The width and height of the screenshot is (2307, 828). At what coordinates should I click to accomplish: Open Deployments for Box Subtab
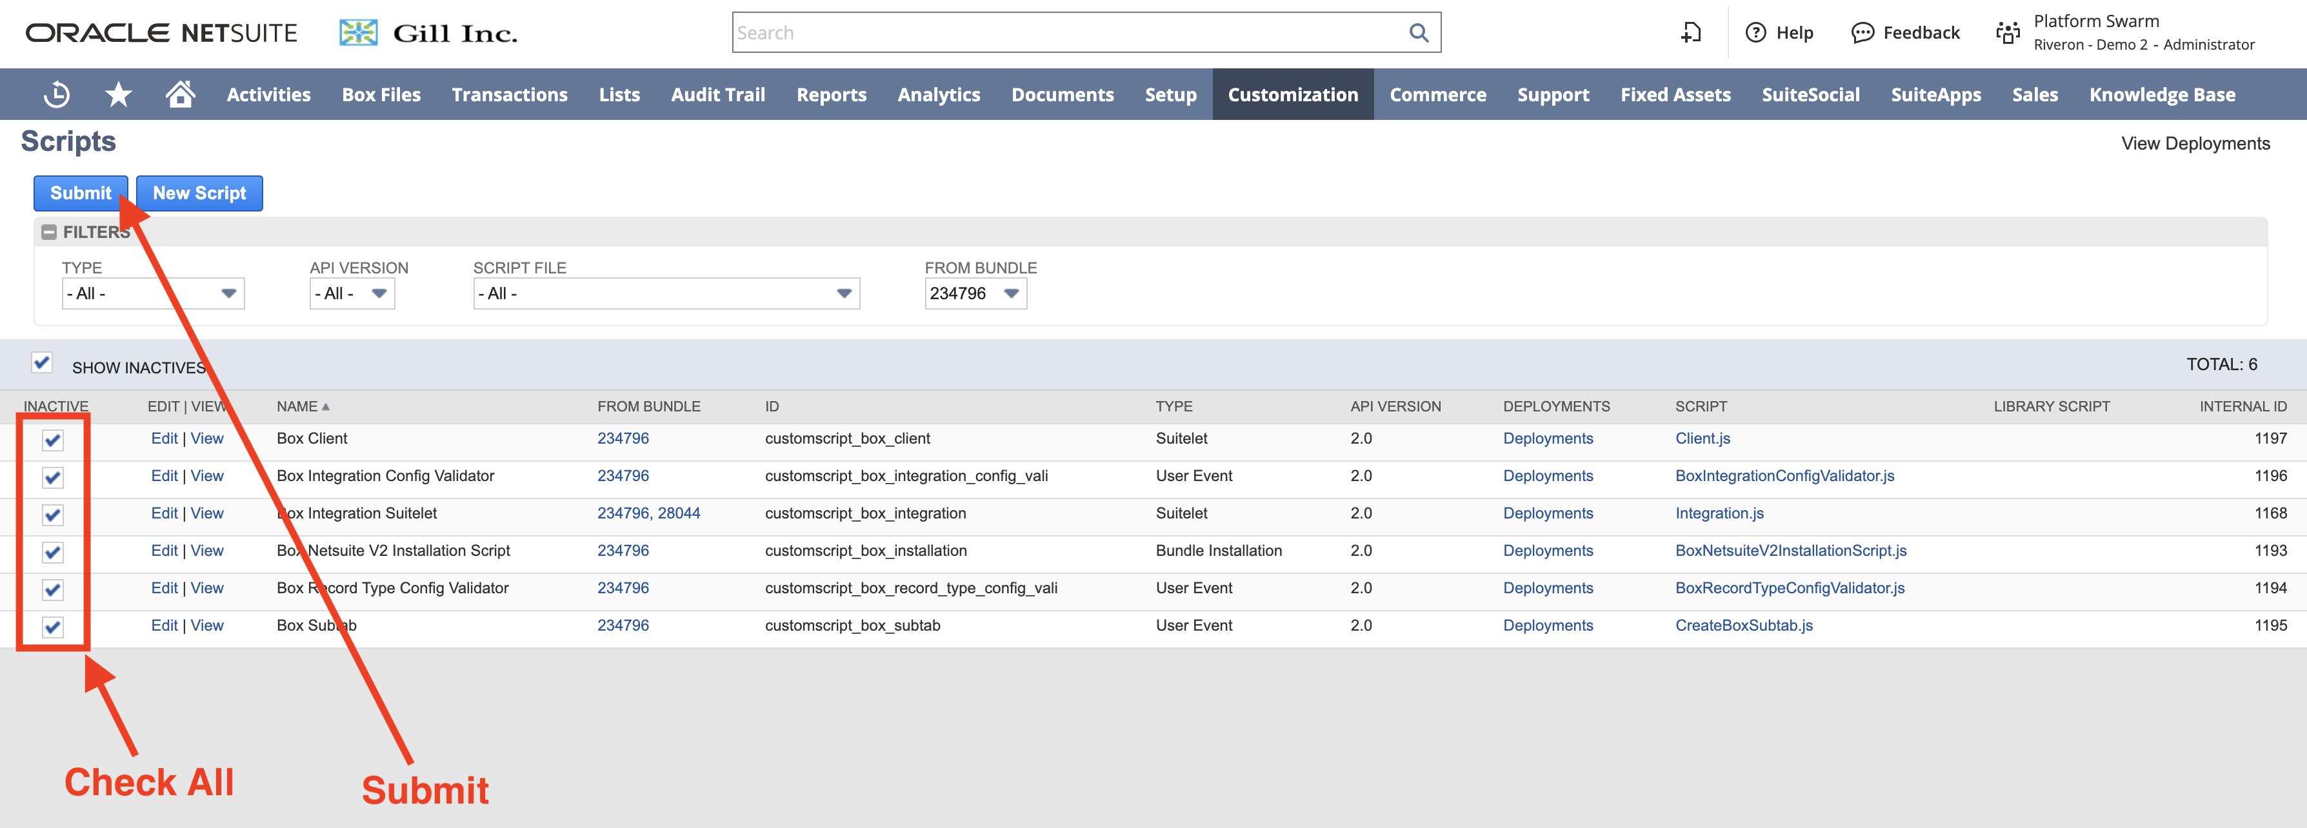tap(1548, 626)
